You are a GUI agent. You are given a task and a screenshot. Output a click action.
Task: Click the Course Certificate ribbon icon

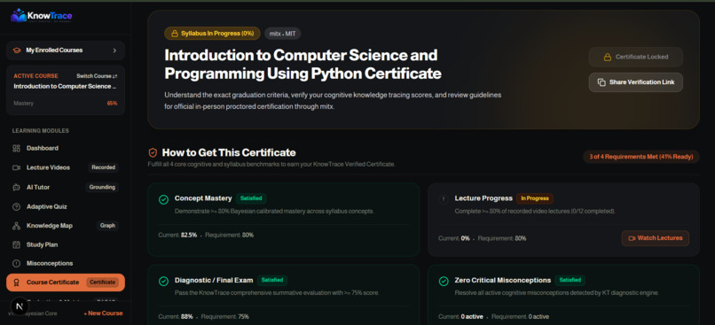click(x=17, y=282)
